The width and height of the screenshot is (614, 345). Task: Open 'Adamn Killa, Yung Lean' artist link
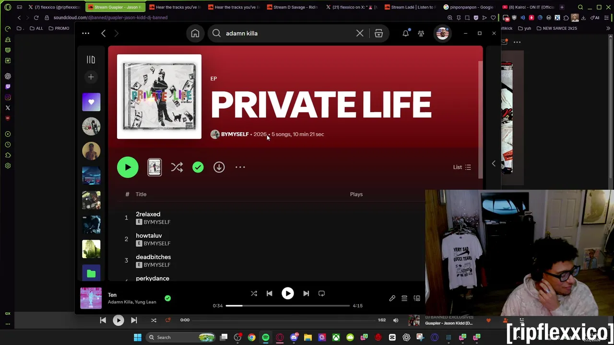pos(132,302)
